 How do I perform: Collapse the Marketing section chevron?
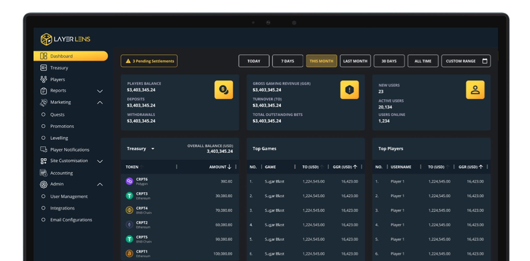pyautogui.click(x=100, y=103)
